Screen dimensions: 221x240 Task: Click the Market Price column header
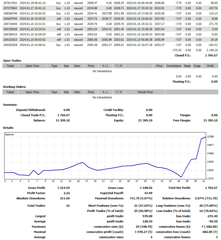[x=145, y=92]
